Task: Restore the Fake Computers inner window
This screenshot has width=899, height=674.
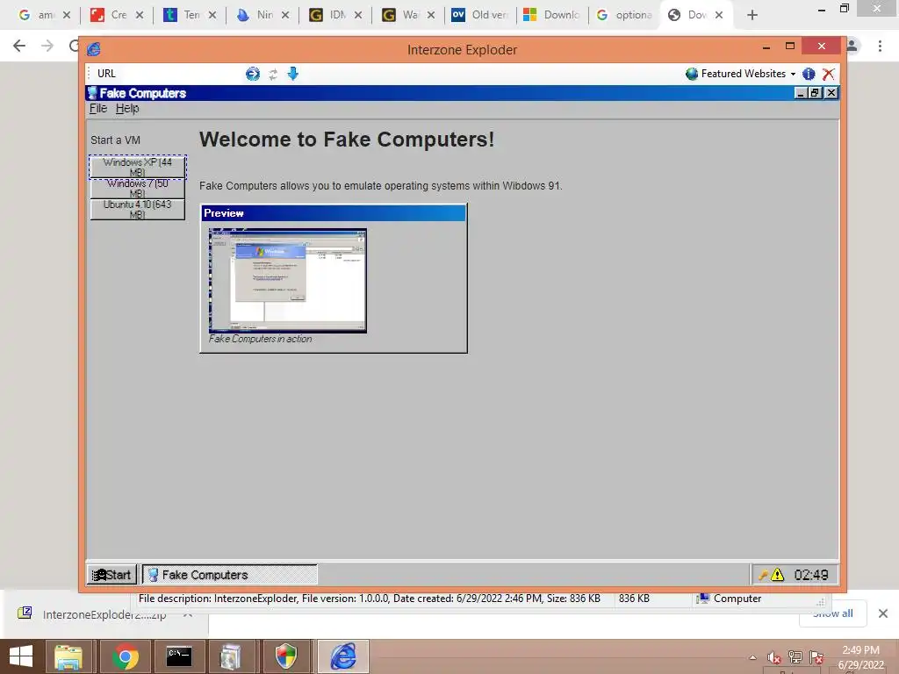Action: click(815, 93)
